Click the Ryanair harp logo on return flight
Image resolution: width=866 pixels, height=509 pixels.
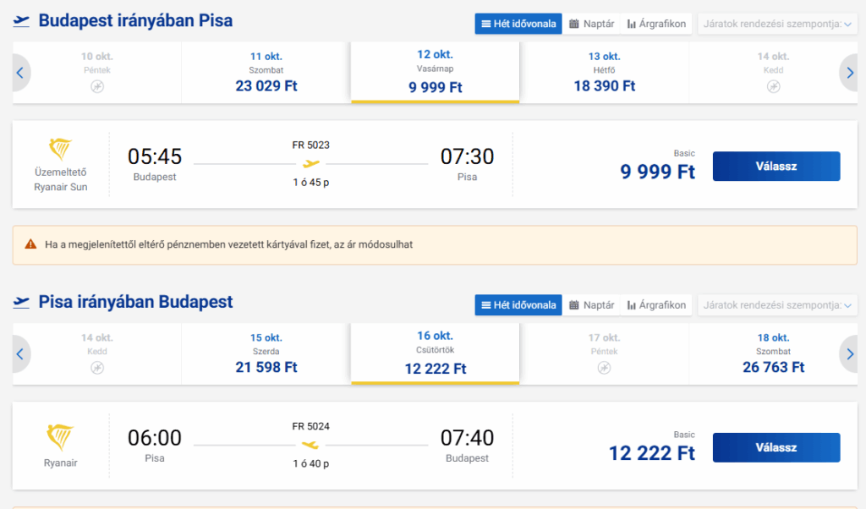pos(60,437)
